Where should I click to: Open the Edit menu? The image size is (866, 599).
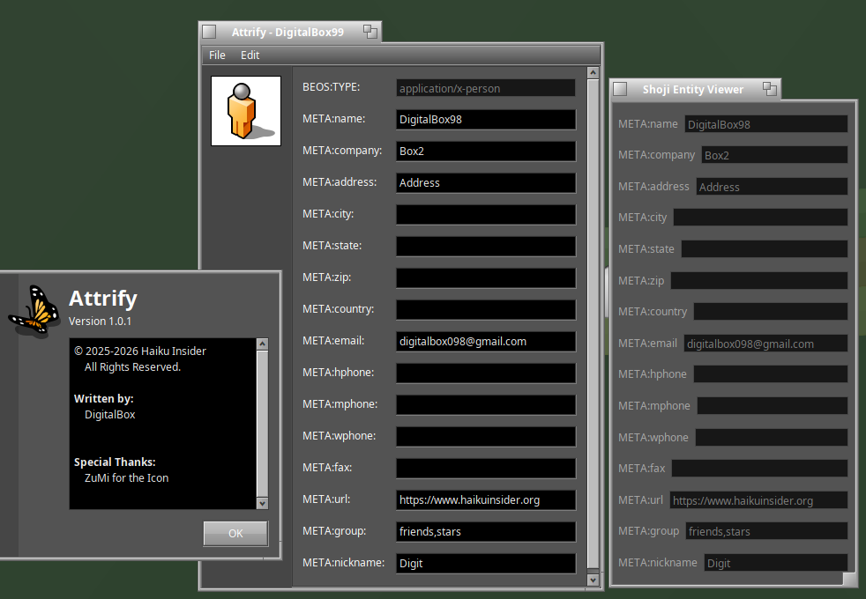tap(250, 55)
